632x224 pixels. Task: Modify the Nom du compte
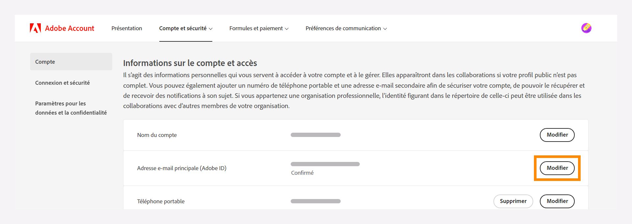coord(557,135)
